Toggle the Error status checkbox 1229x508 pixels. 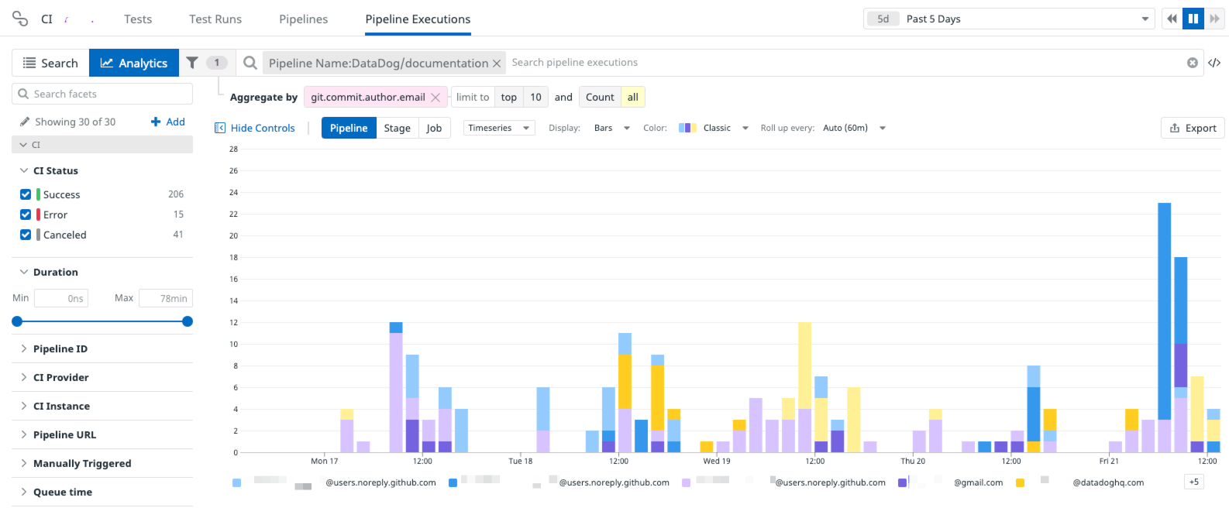pyautogui.click(x=26, y=215)
